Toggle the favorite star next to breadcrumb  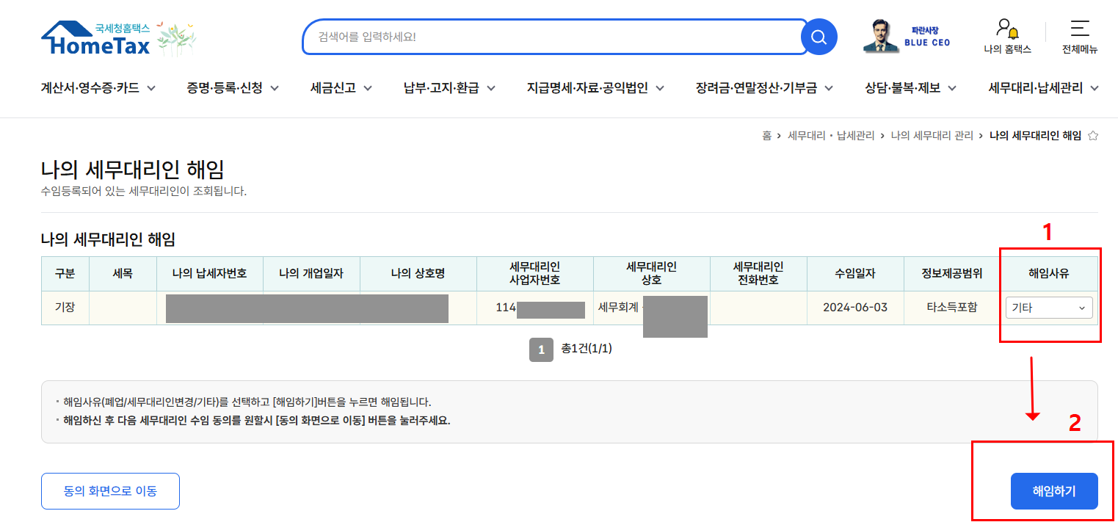pyautogui.click(x=1093, y=135)
